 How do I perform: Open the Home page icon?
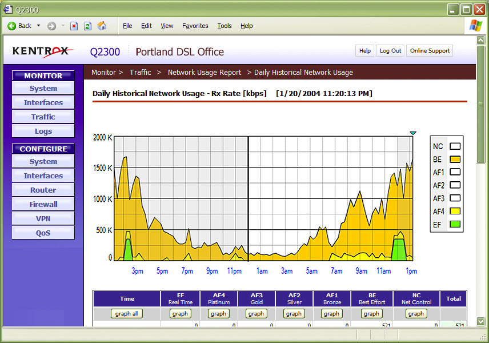[x=102, y=26]
